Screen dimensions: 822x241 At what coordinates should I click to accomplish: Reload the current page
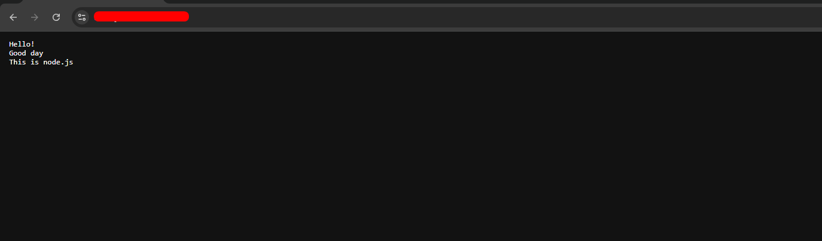click(56, 17)
